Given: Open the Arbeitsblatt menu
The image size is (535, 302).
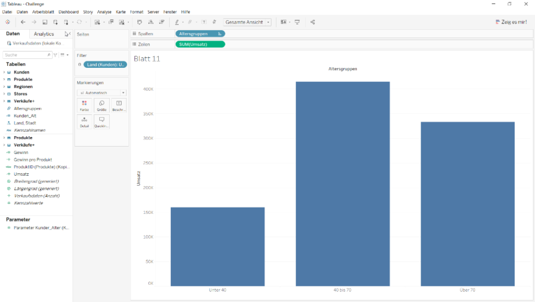Looking at the screenshot, I should coord(43,12).
